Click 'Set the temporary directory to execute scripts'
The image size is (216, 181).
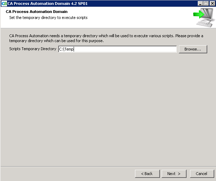click(48, 18)
